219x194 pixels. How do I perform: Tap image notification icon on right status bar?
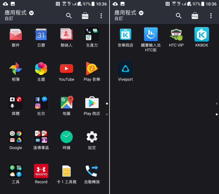tap(122, 4)
